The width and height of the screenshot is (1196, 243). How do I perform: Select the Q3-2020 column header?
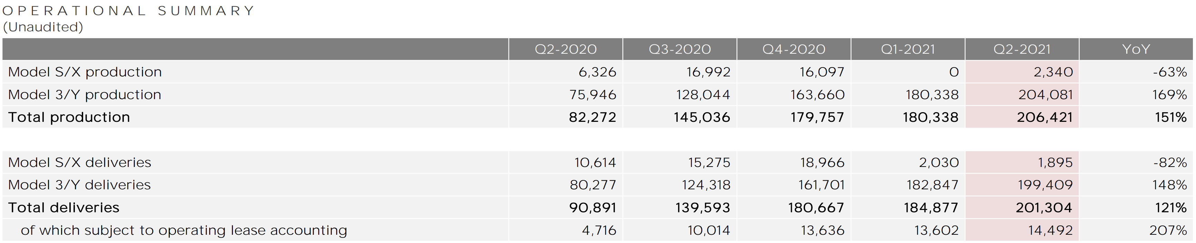(x=680, y=49)
